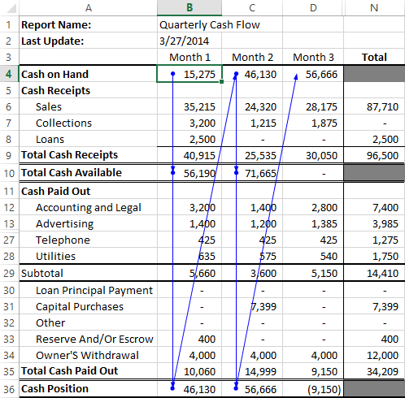The width and height of the screenshot is (405, 398).
Task: Click the 'Last Update:' cell
Action: coord(88,41)
